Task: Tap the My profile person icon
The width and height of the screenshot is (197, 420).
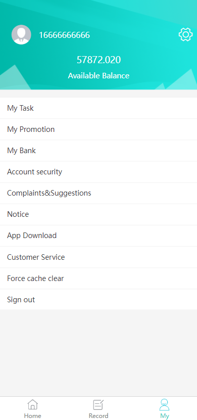Action: 164,404
